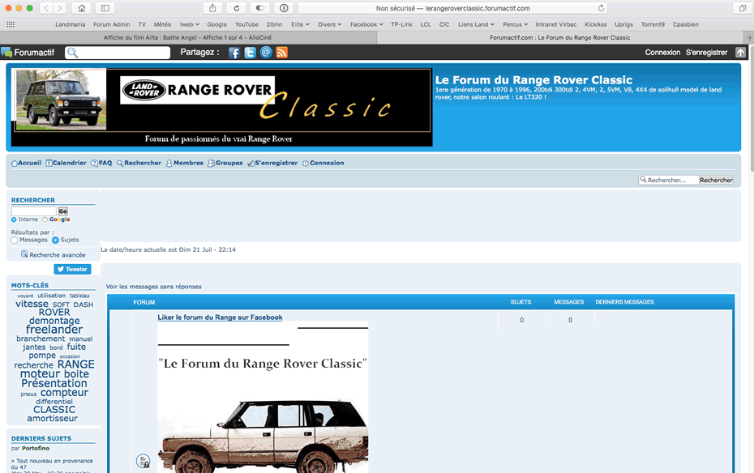Image resolution: width=754 pixels, height=473 pixels.
Task: Click the muddy Range Rover forum image
Action: pyautogui.click(x=263, y=397)
